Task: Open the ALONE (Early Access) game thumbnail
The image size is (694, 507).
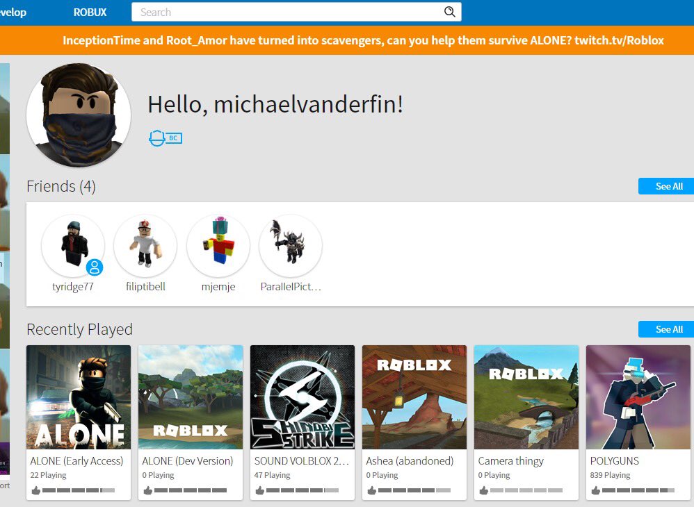Action: click(x=79, y=397)
